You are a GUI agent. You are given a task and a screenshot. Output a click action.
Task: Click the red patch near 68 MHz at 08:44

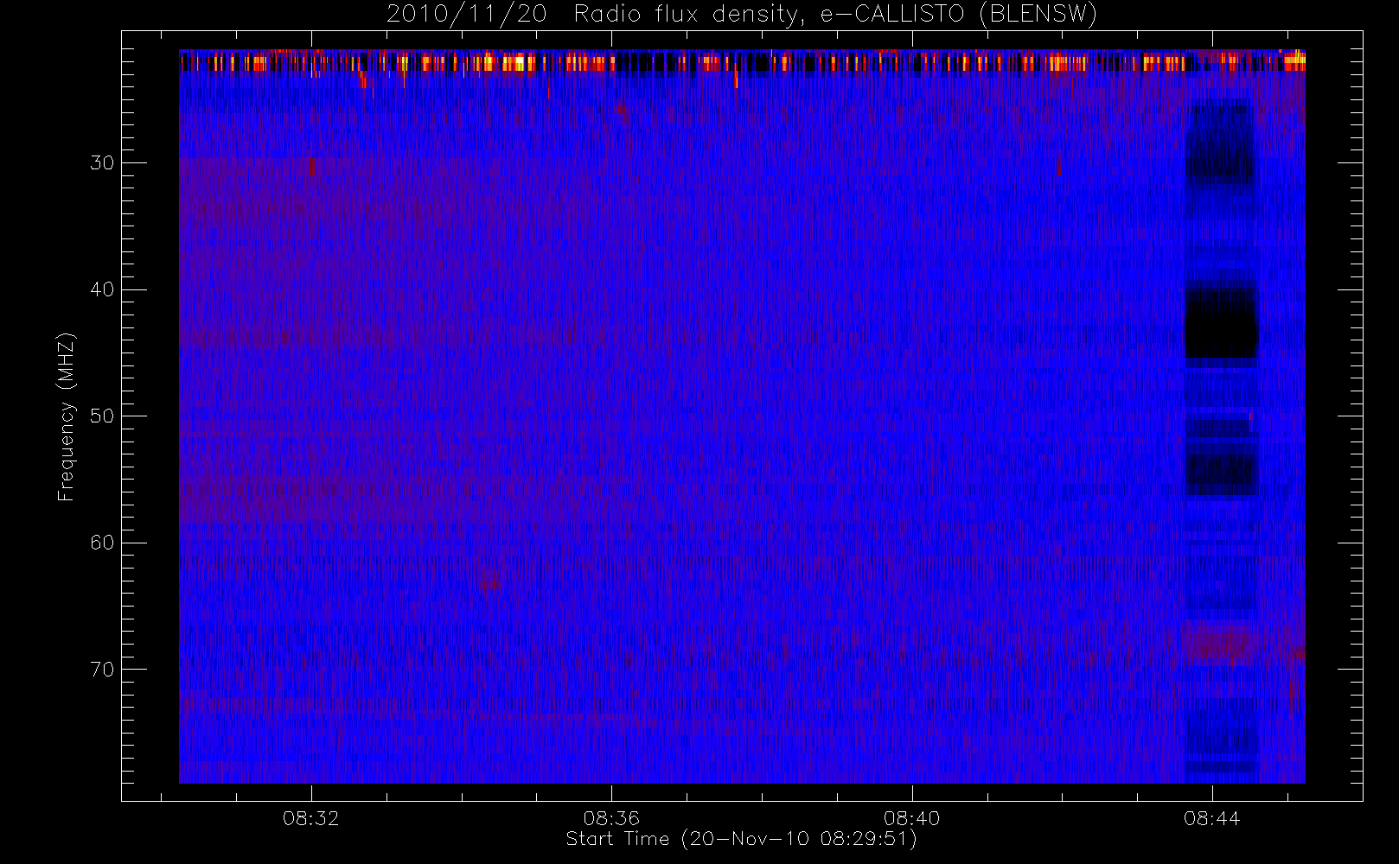coord(1221,644)
